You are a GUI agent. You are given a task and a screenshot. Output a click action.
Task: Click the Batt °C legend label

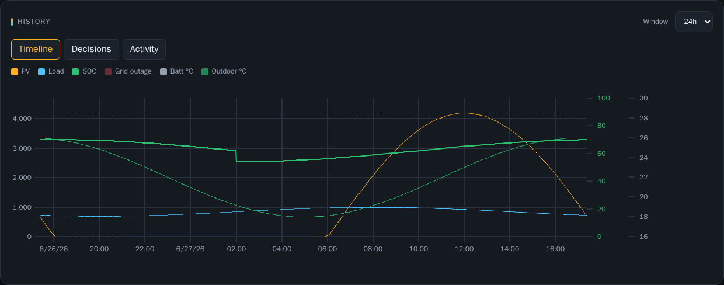[182, 72]
